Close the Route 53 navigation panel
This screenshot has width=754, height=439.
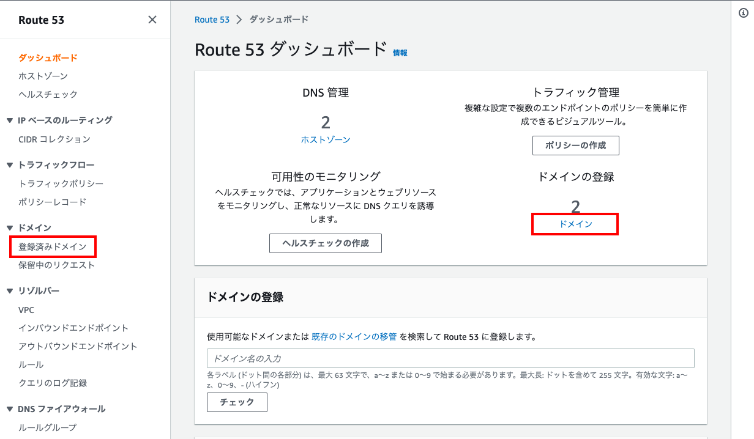click(152, 20)
